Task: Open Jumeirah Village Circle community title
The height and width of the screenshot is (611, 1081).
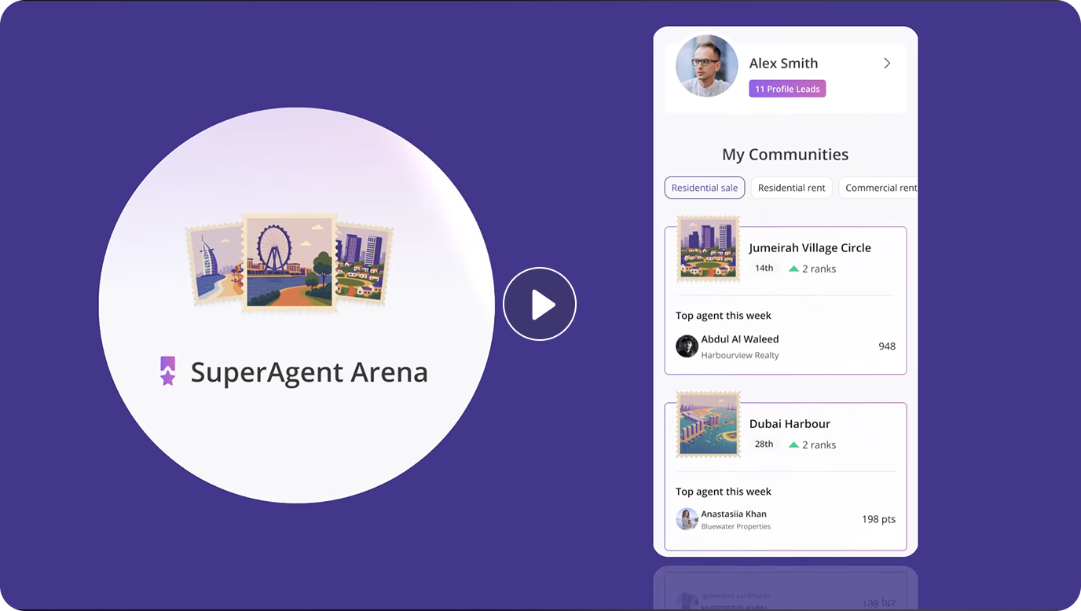Action: coord(810,247)
